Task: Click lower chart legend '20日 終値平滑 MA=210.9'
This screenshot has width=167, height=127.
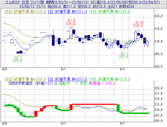Action: (x=25, y=79)
